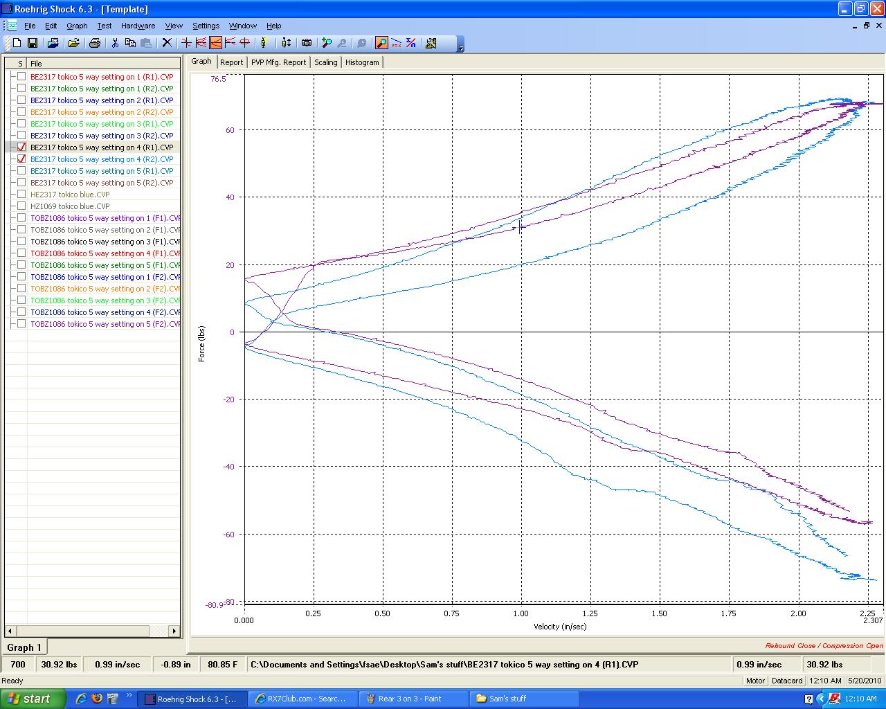Uncheck BE2317 setting on 4 (R1) file
The width and height of the screenshot is (886, 709).
pos(21,147)
